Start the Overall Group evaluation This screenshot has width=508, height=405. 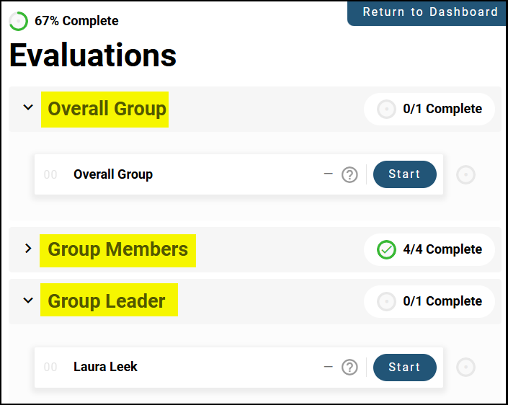pos(404,174)
